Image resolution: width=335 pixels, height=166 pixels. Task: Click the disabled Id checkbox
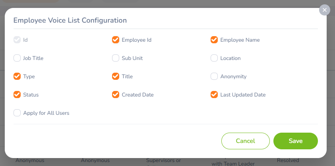17,40
